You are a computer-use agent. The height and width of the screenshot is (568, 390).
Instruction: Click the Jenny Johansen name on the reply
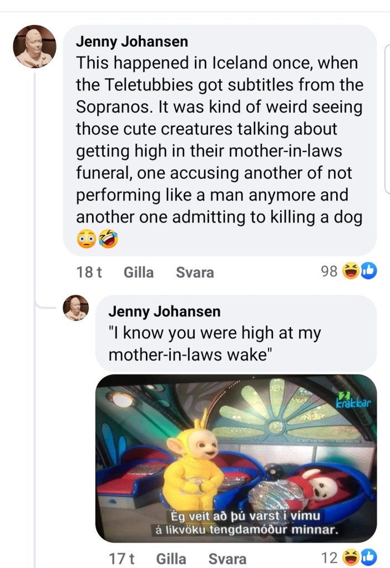tap(164, 312)
